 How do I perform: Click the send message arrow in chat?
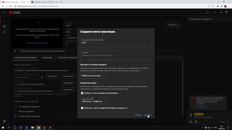[x=228, y=122]
